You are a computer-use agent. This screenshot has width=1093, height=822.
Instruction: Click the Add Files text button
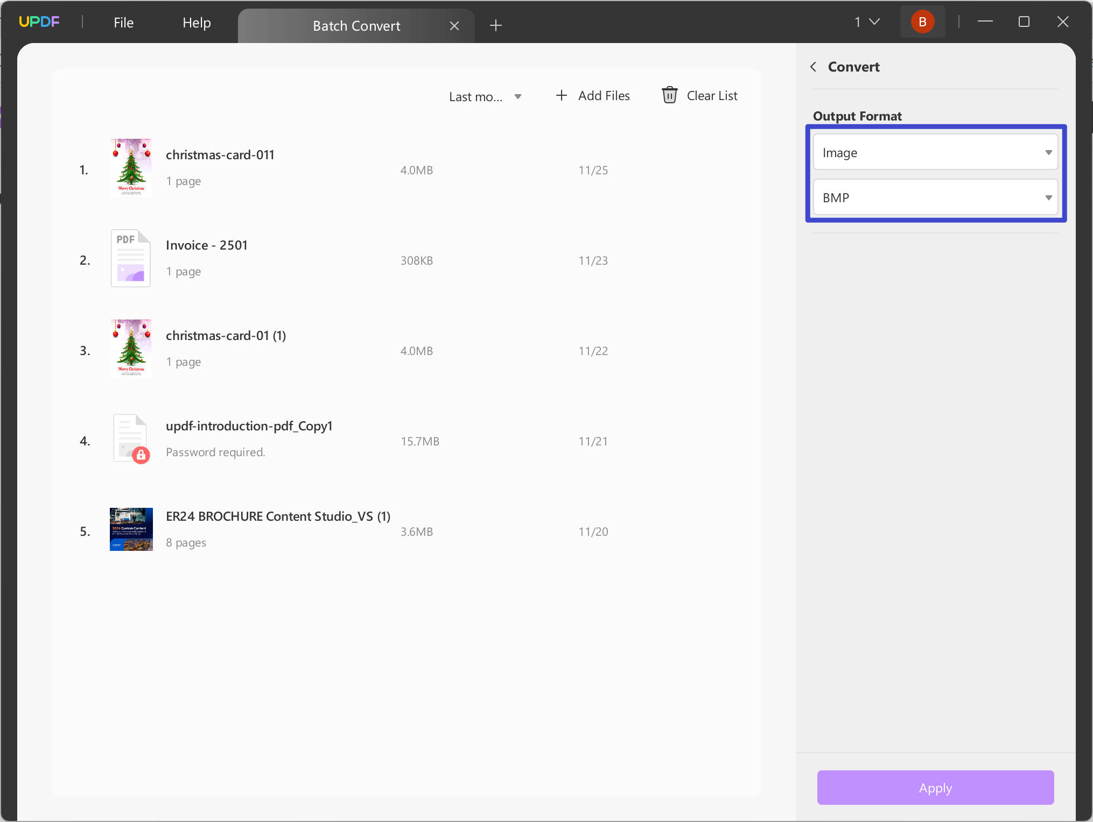[x=604, y=96]
